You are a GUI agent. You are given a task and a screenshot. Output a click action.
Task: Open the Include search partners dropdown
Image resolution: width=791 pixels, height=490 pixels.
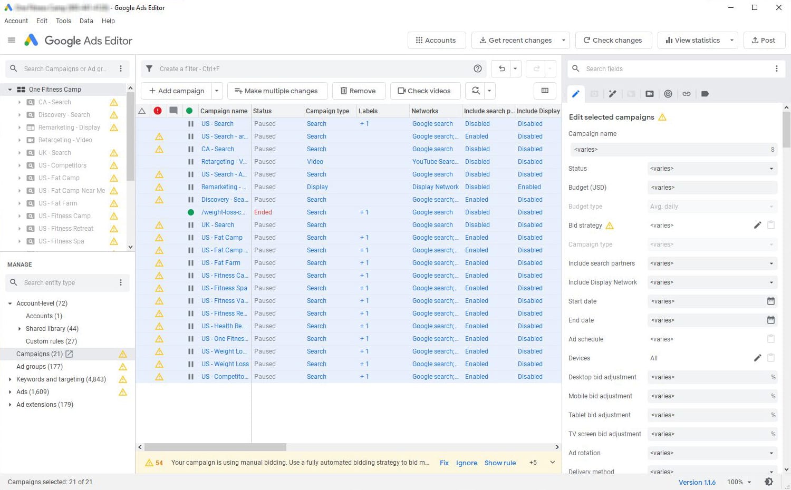click(712, 263)
